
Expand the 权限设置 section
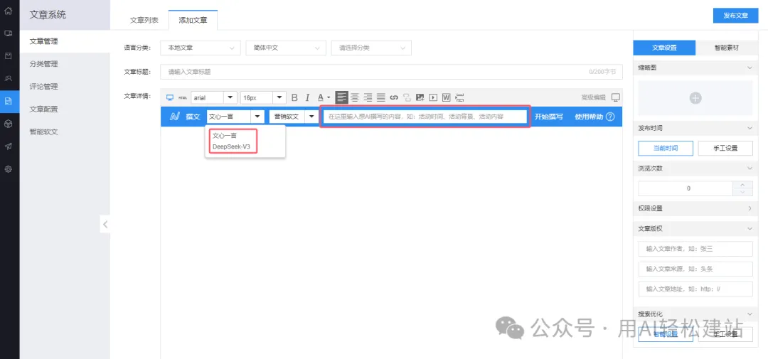[x=750, y=208]
